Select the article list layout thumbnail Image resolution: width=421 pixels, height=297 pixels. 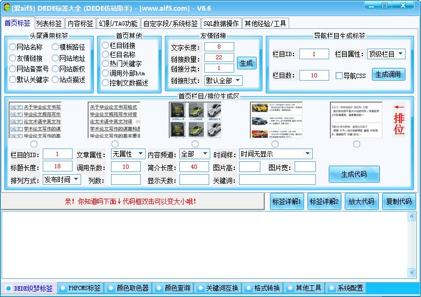(x=35, y=120)
